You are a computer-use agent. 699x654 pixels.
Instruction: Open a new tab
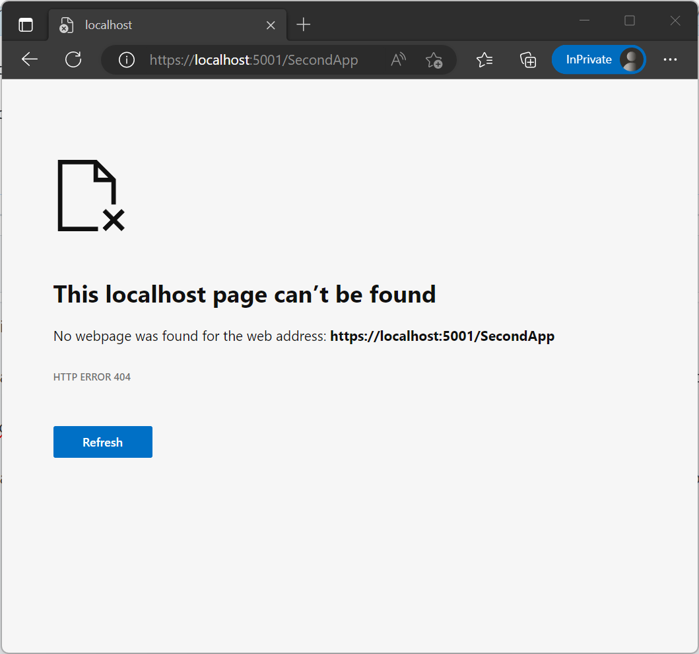click(303, 24)
